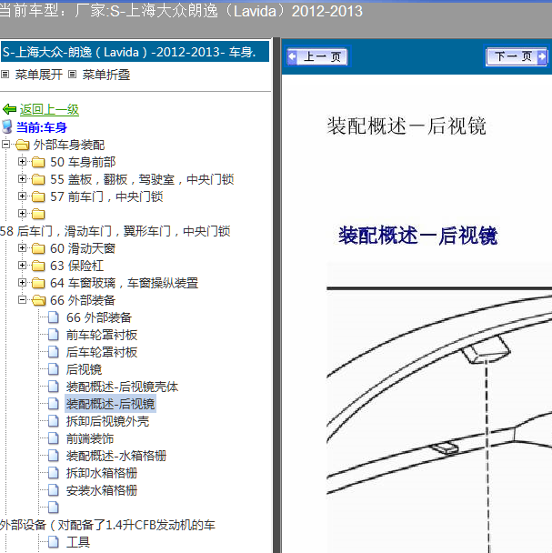This screenshot has height=553, width=552.
Task: Click folder icon of 64 车窗玻璃
Action: [38, 283]
